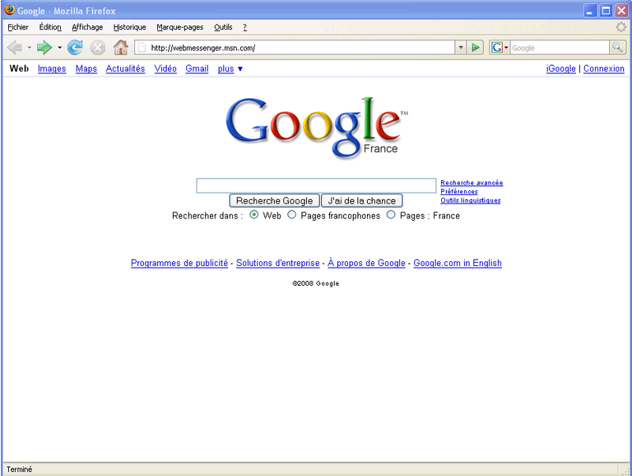Open the Vidéo link
Screen dimensions: 632x476
click(x=165, y=68)
